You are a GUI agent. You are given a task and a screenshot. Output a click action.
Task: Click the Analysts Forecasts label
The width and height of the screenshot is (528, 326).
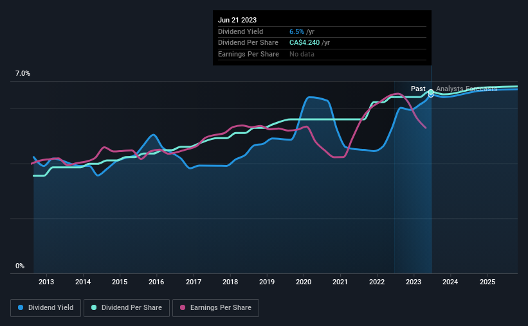466,89
